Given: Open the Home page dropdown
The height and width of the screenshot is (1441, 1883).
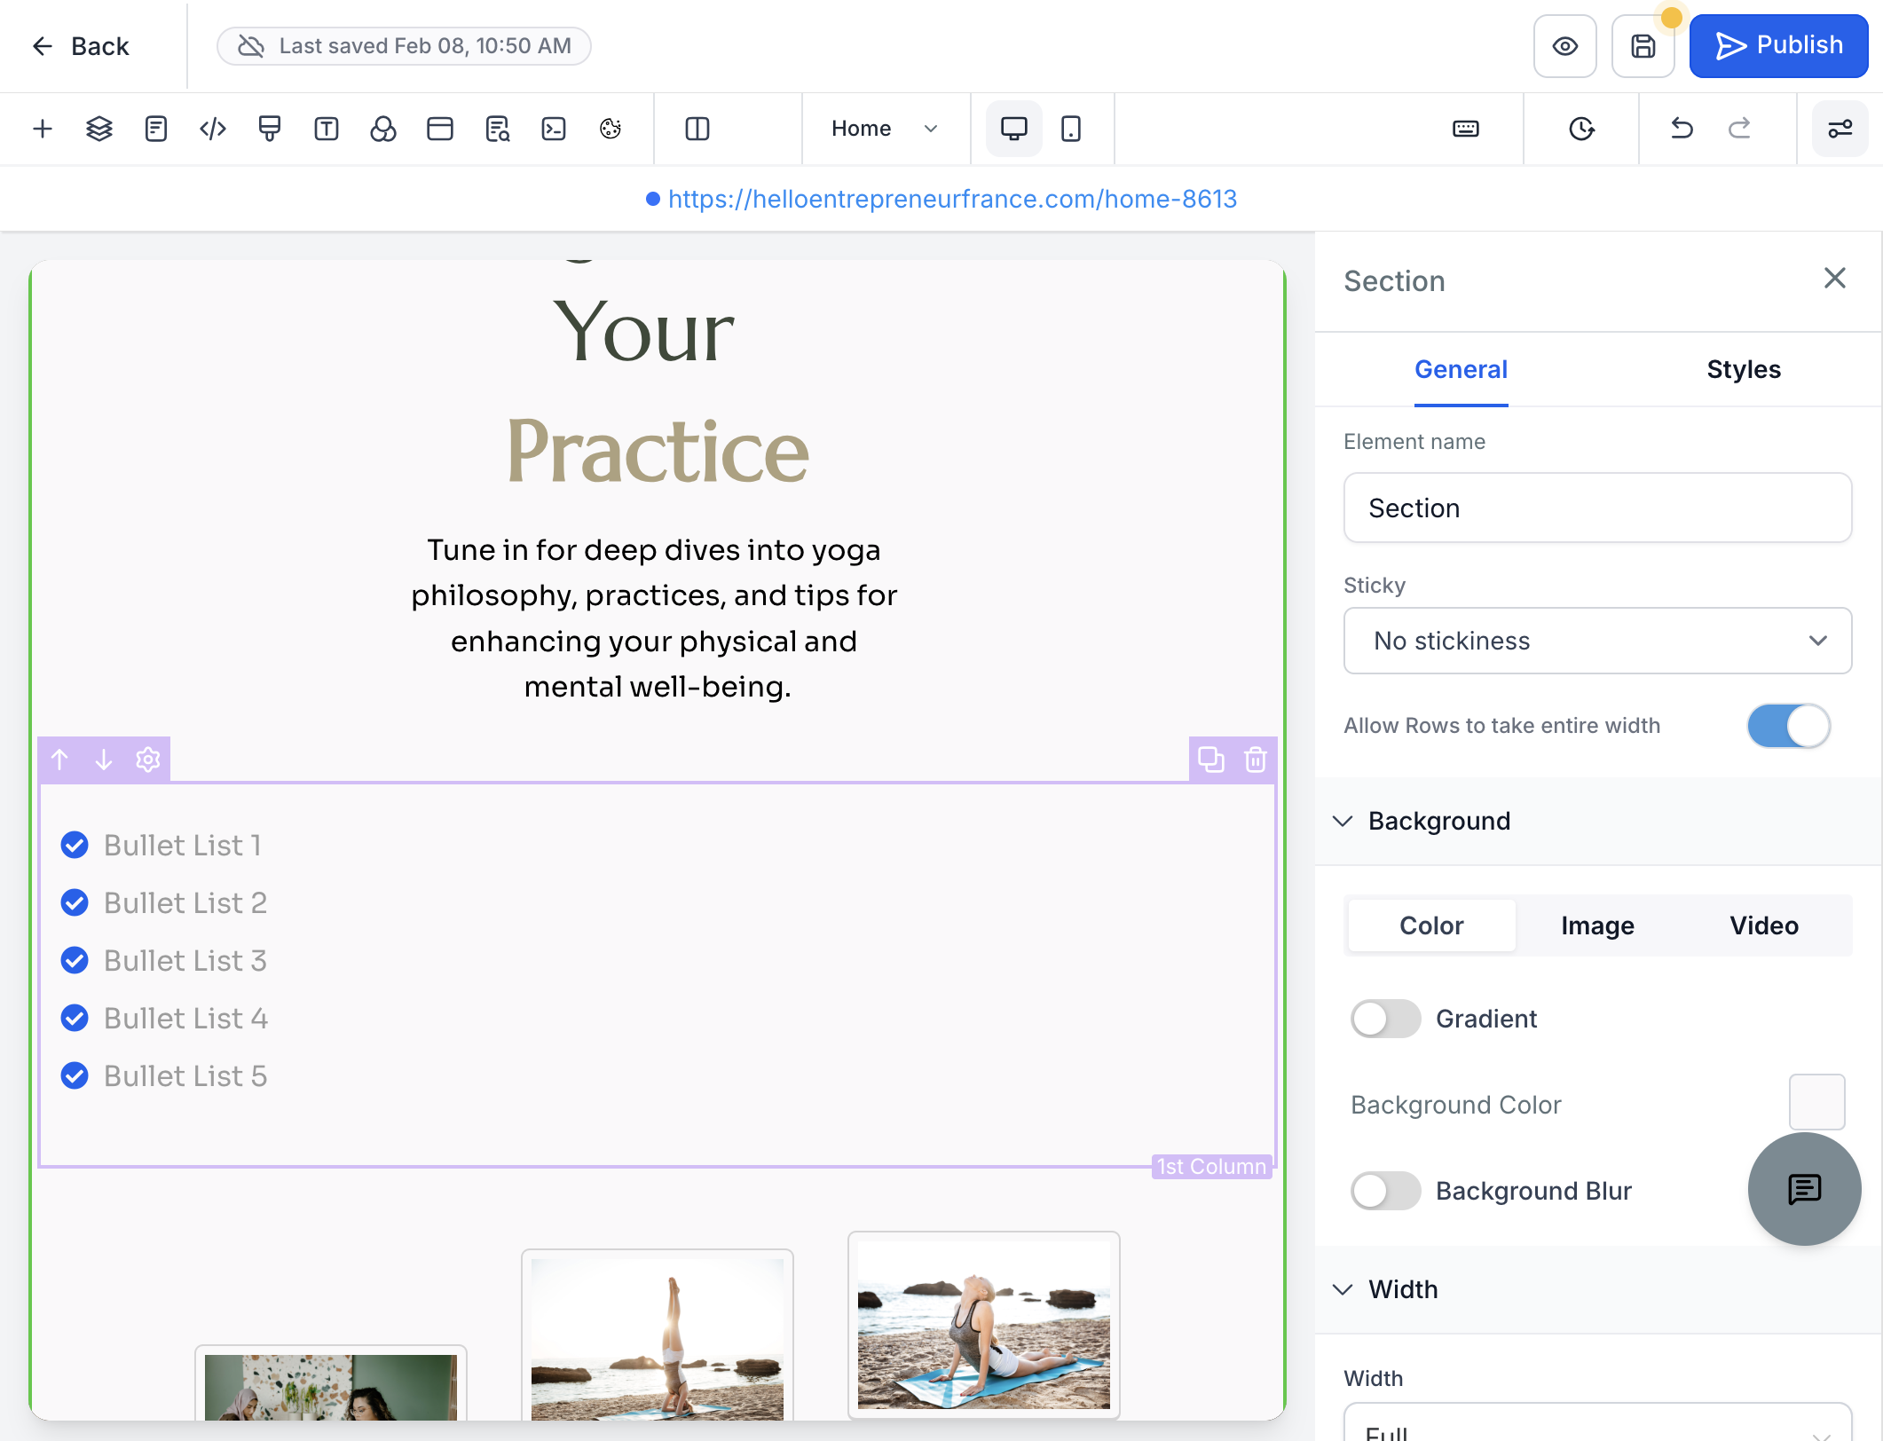Looking at the screenshot, I should click(x=885, y=129).
